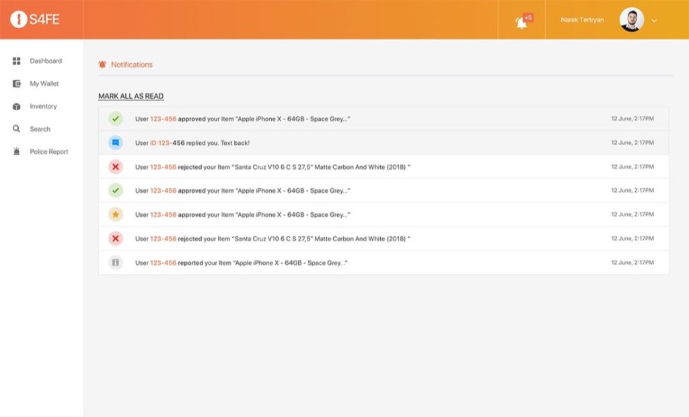The width and height of the screenshot is (689, 417).
Task: Click the red X icon just above the reported notification
Action: click(116, 238)
